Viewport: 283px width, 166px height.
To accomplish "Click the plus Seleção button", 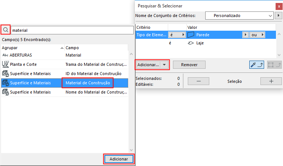I will click(271, 81).
